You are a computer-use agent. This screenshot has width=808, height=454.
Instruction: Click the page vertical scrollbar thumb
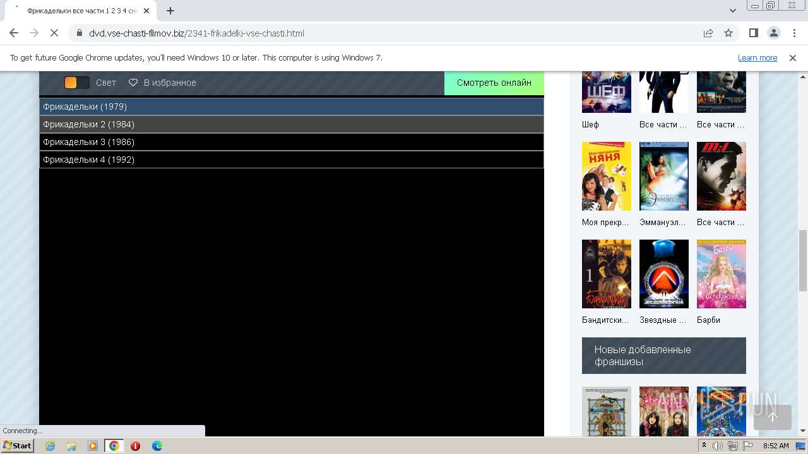coord(803,261)
